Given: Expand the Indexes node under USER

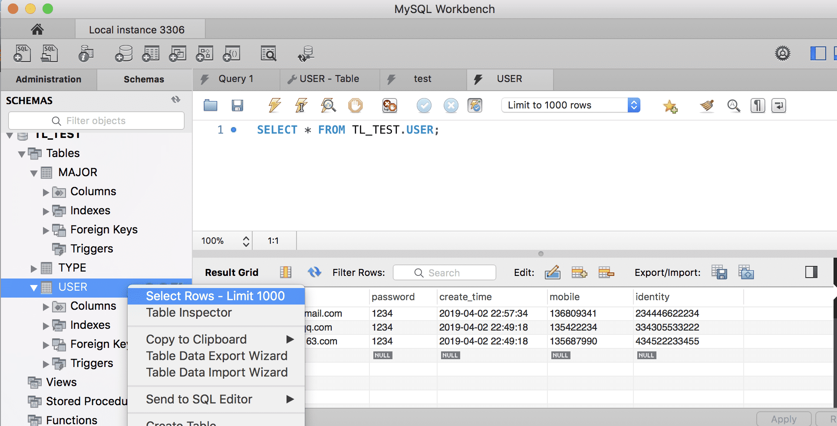Looking at the screenshot, I should (x=45, y=325).
